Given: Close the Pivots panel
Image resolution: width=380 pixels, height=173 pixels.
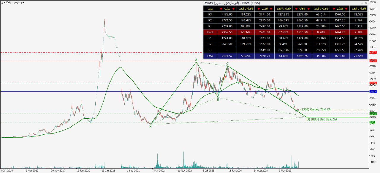Looking at the screenshot, I should (366, 3).
